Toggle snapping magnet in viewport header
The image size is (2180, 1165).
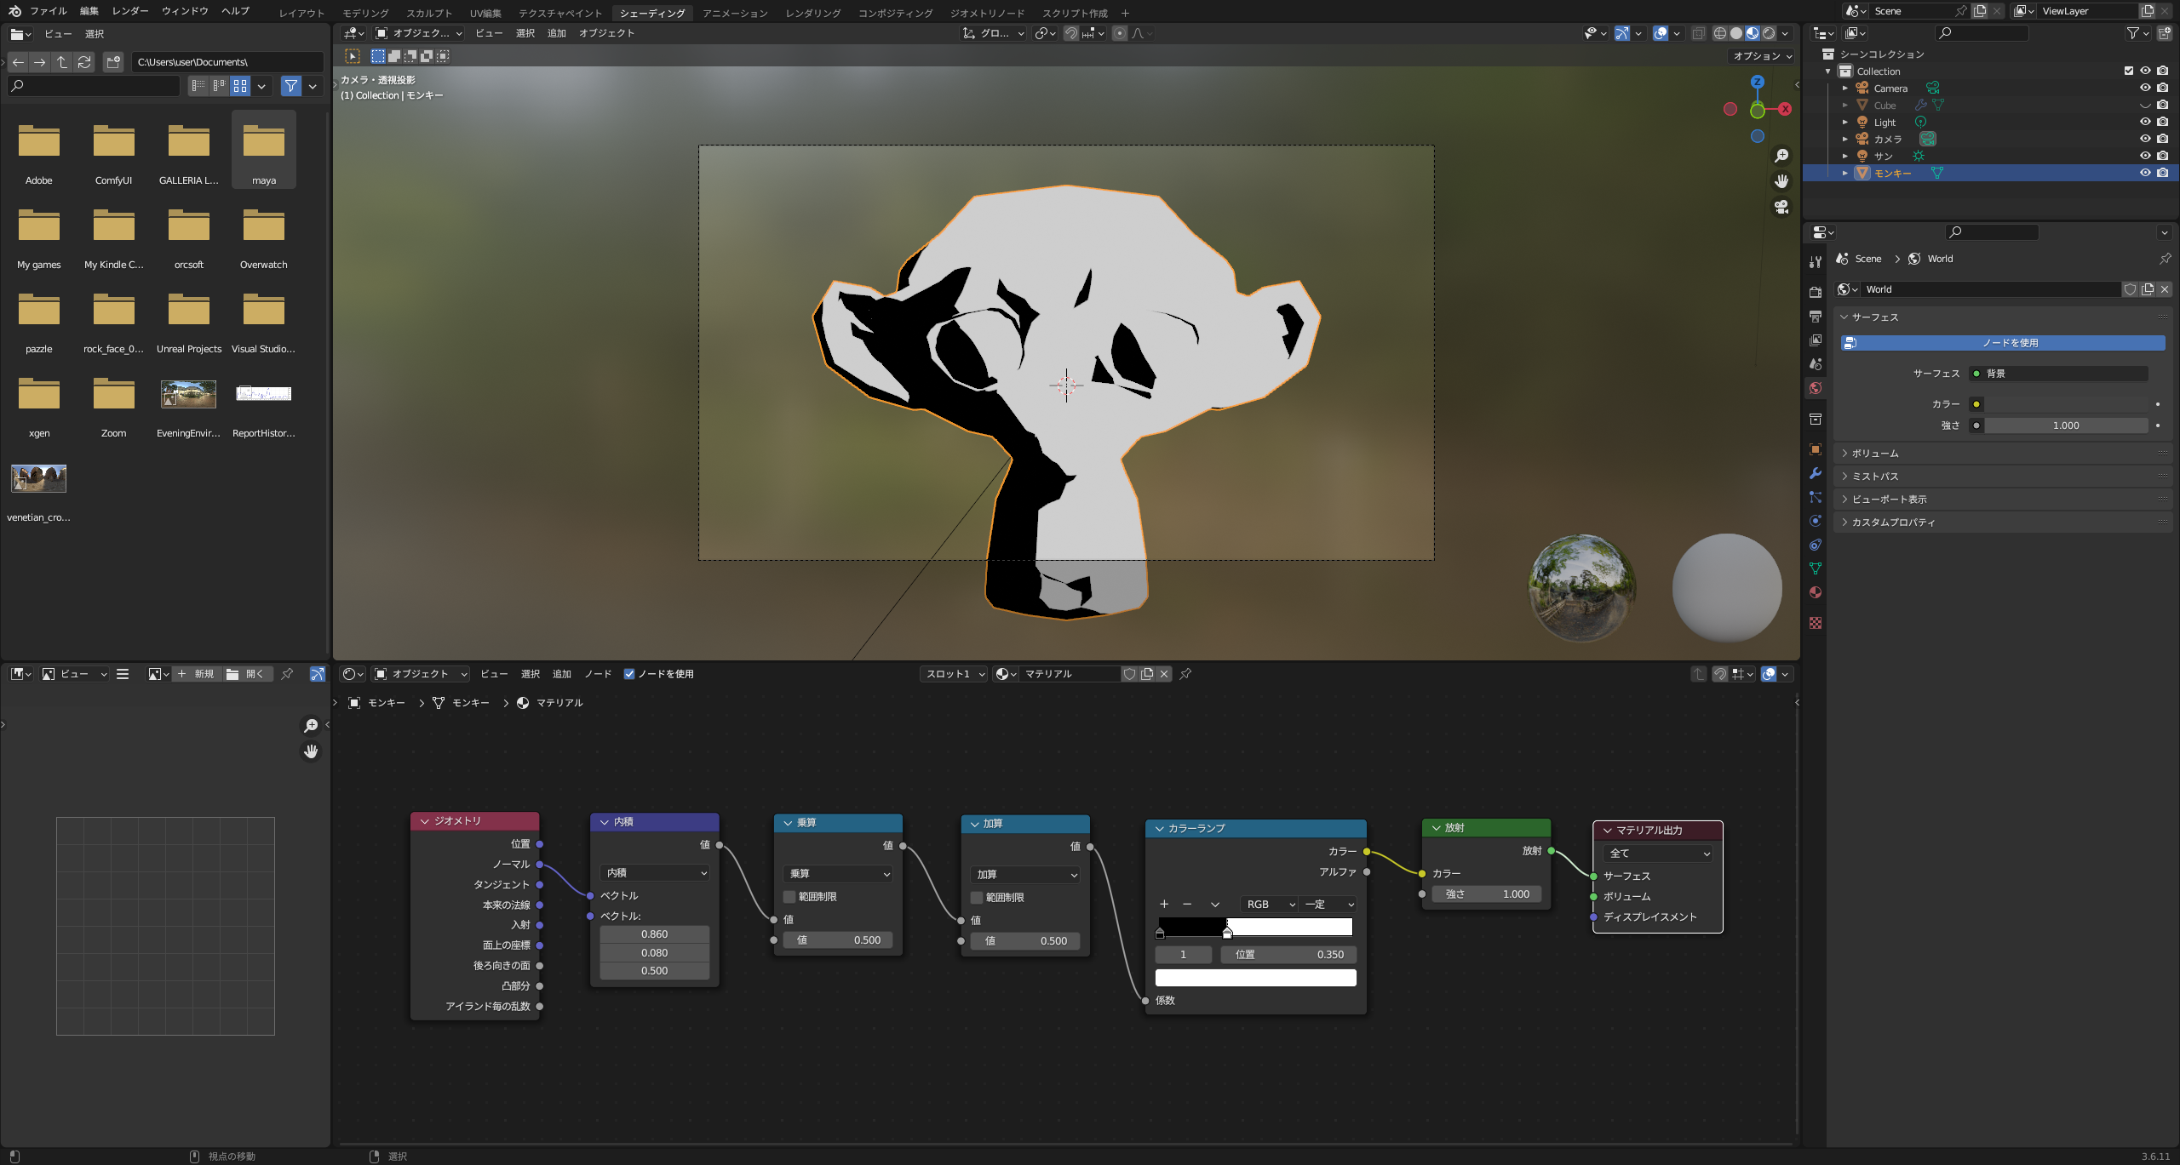1071,33
